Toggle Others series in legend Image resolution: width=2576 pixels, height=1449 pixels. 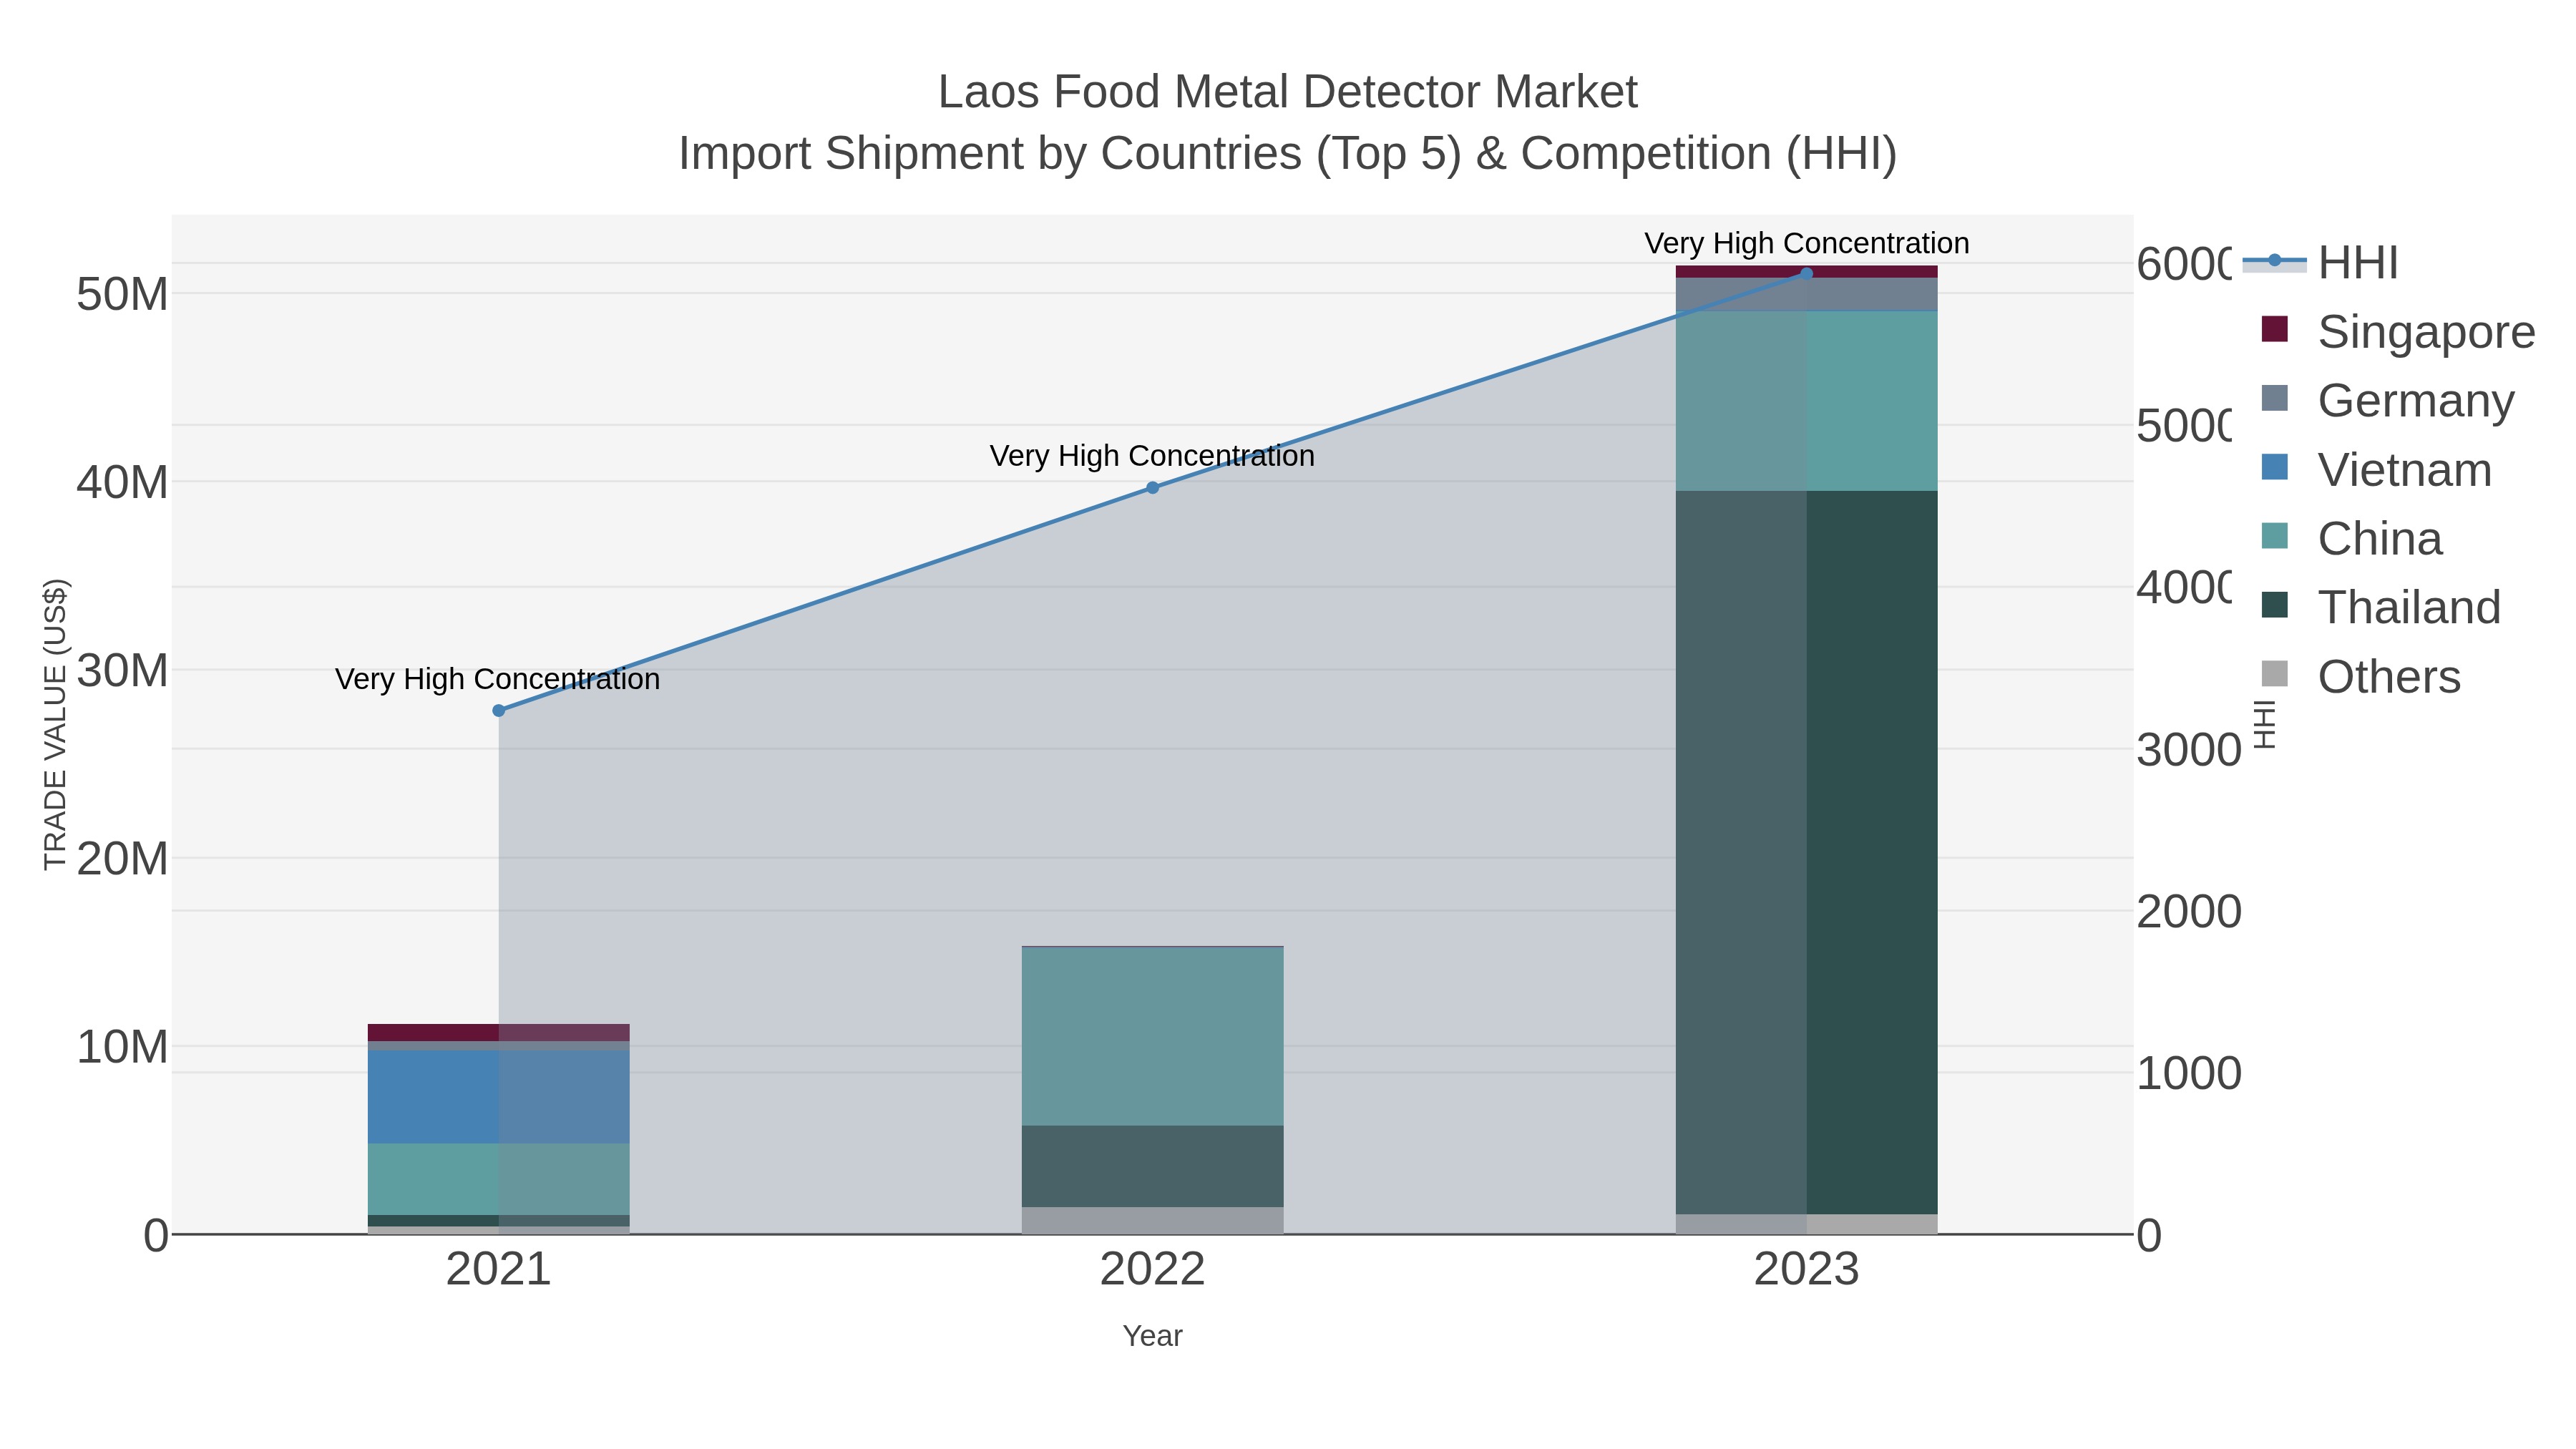tap(2360, 676)
